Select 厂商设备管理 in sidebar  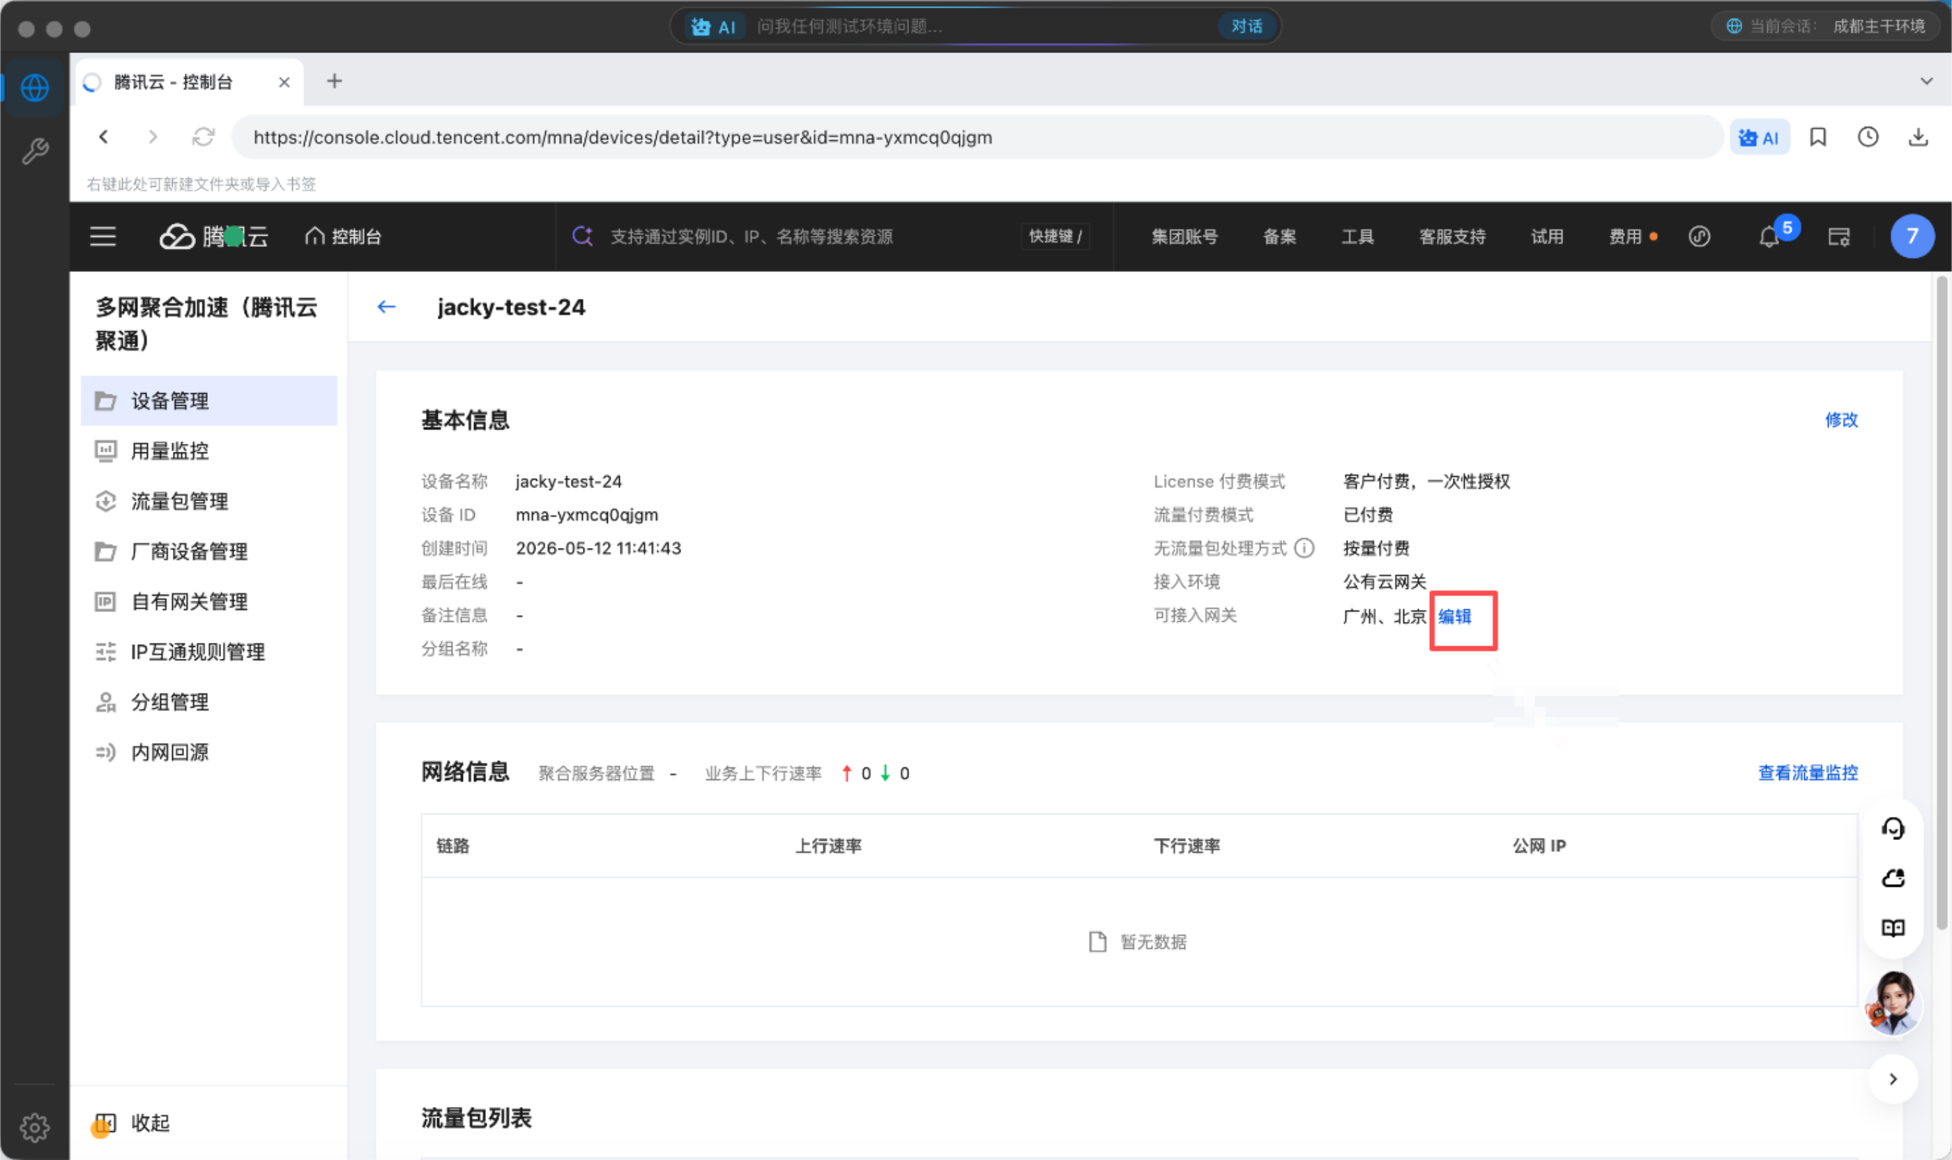point(208,551)
